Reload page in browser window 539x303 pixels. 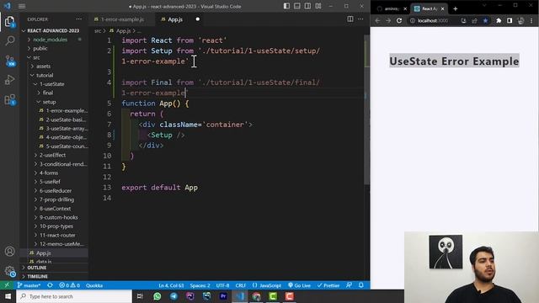point(399,20)
